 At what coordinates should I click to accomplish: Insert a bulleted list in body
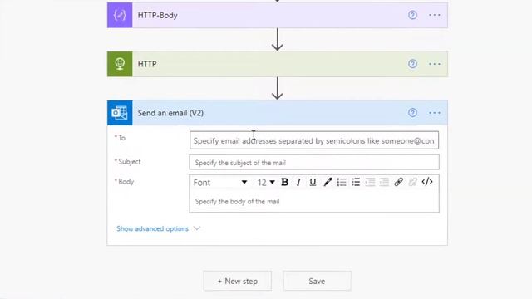tap(342, 183)
